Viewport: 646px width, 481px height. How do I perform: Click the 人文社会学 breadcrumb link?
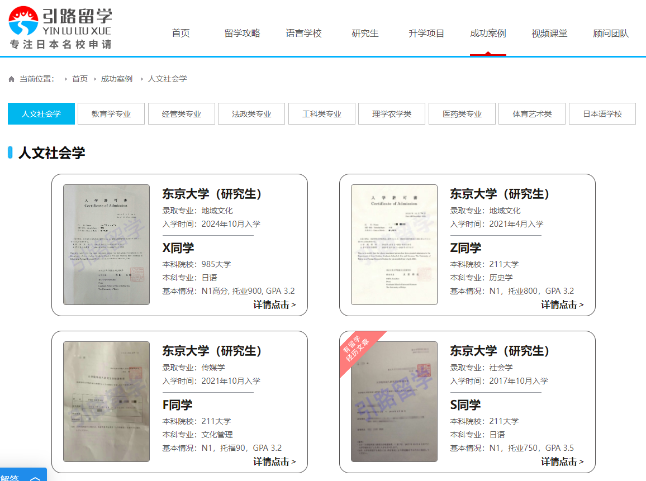tap(167, 79)
